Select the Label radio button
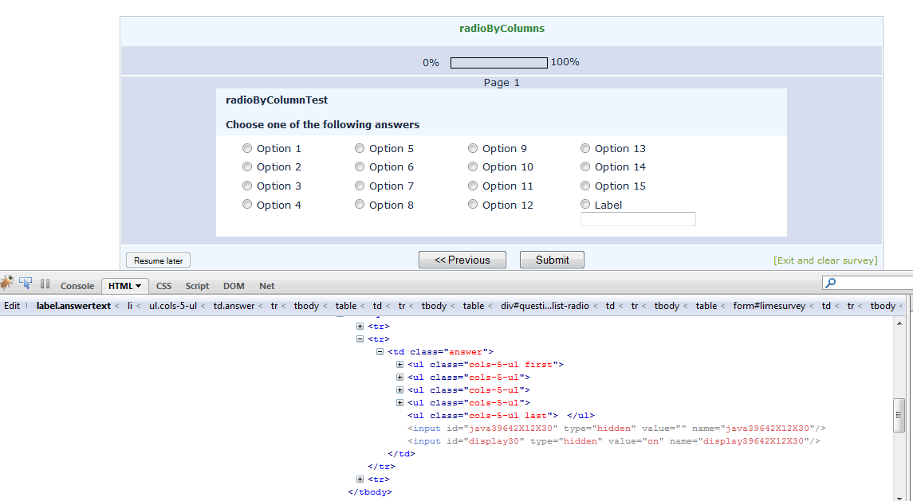This screenshot has height=501, width=913. tap(585, 205)
